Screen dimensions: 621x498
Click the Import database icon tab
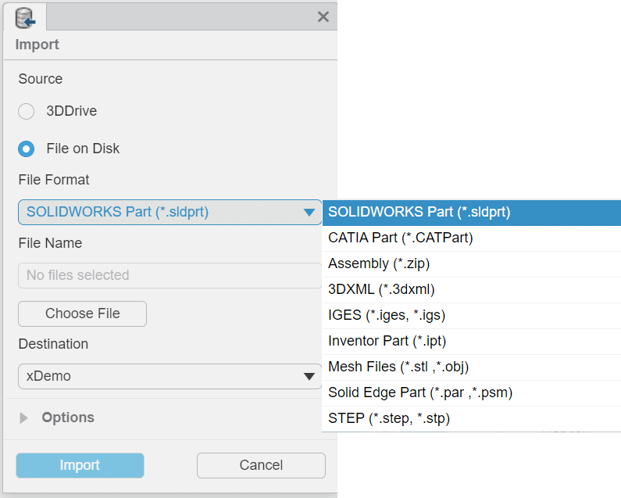25,17
